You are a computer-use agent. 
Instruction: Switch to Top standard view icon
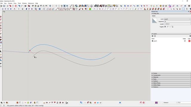click(x=36, y=6)
